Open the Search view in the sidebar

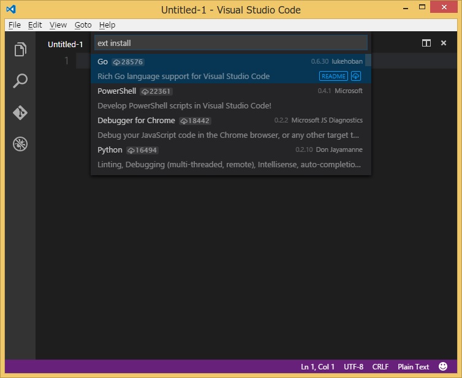pyautogui.click(x=20, y=81)
